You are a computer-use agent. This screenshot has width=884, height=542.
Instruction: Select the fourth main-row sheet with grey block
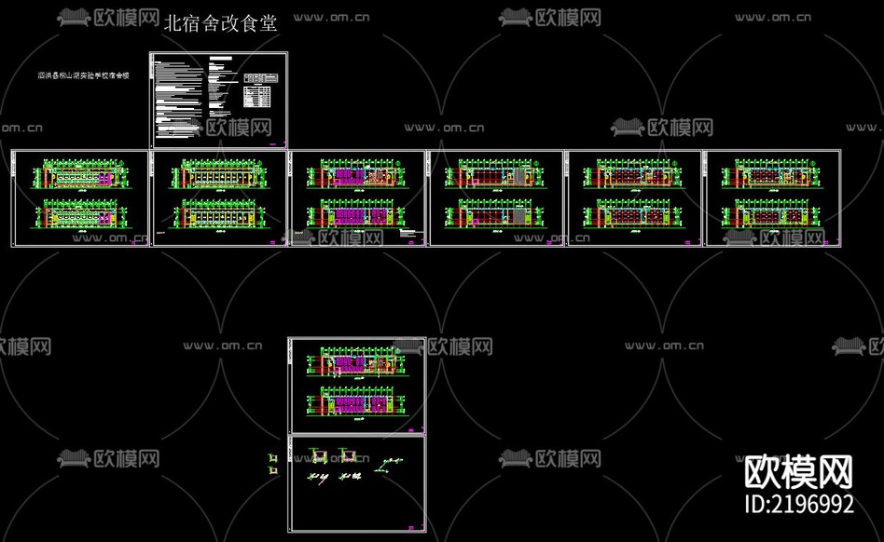pyautogui.click(x=495, y=198)
